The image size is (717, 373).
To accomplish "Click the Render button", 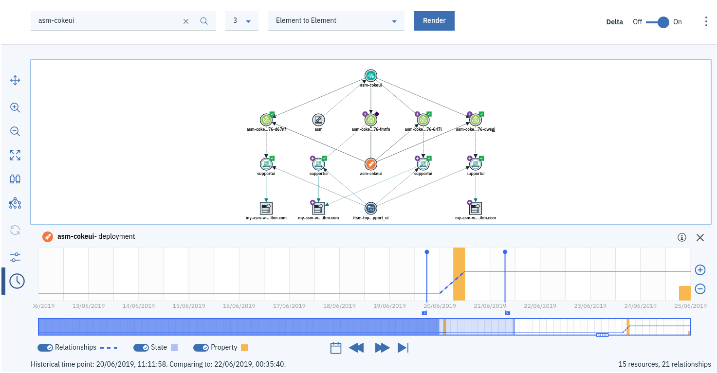I will coord(434,21).
